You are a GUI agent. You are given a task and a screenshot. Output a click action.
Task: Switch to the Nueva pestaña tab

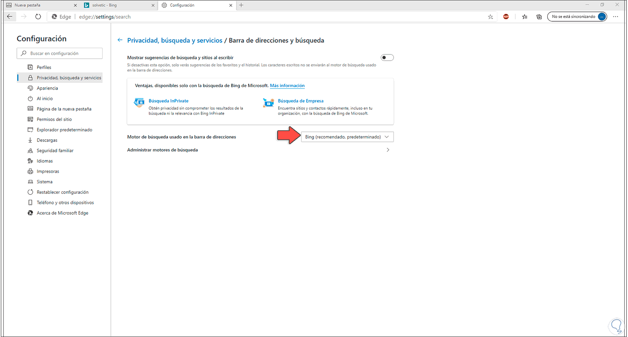(x=41, y=5)
